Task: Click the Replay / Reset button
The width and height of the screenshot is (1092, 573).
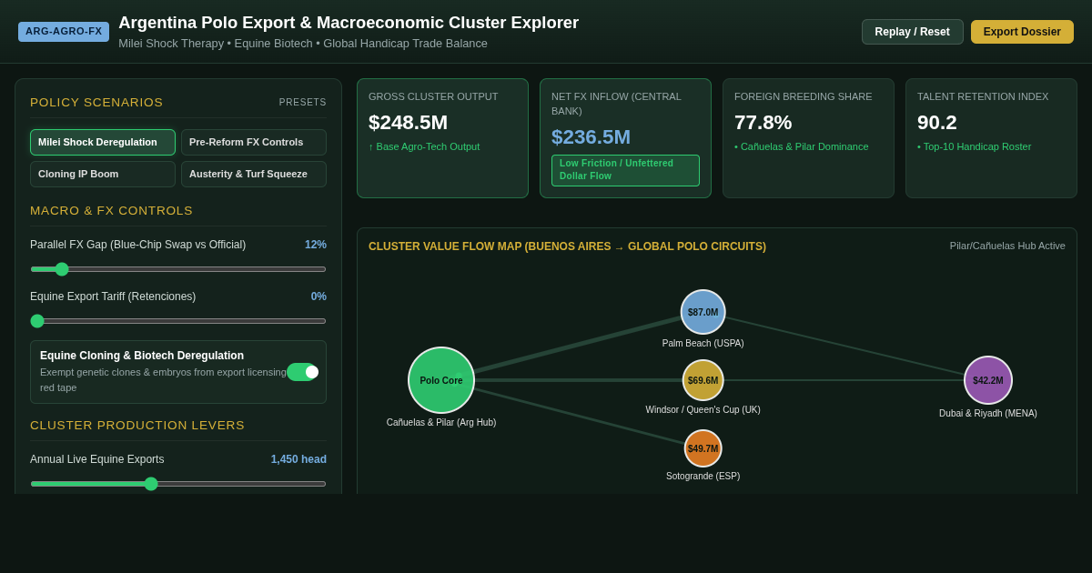Action: pos(912,32)
